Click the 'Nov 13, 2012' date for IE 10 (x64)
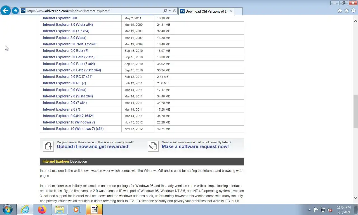Viewport: 358px width, 215px height. pyautogui.click(x=133, y=129)
